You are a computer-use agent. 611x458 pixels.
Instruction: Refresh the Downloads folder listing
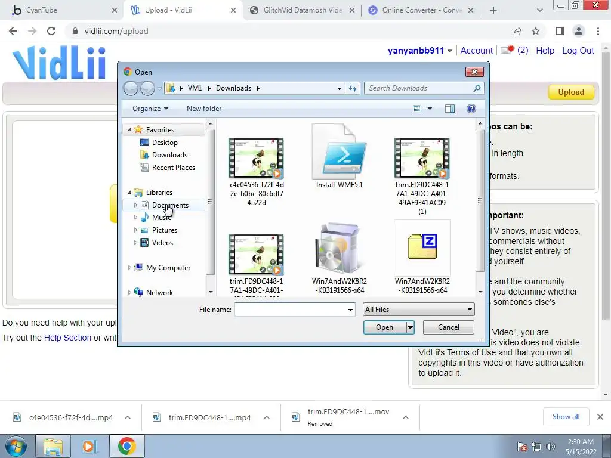[x=353, y=88]
